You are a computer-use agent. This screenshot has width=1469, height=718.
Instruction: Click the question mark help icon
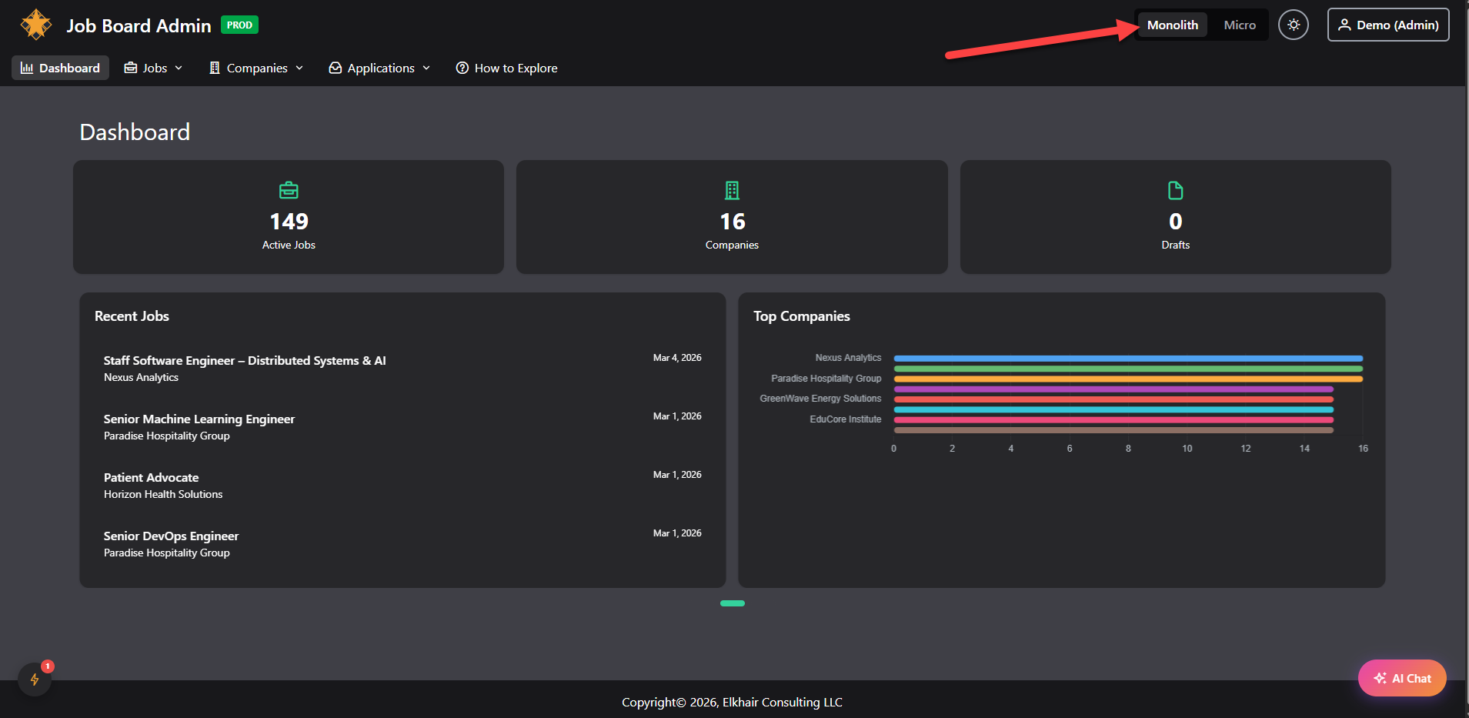(462, 68)
